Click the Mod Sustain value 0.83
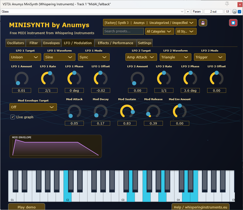The image size is (243, 210). click(127, 123)
